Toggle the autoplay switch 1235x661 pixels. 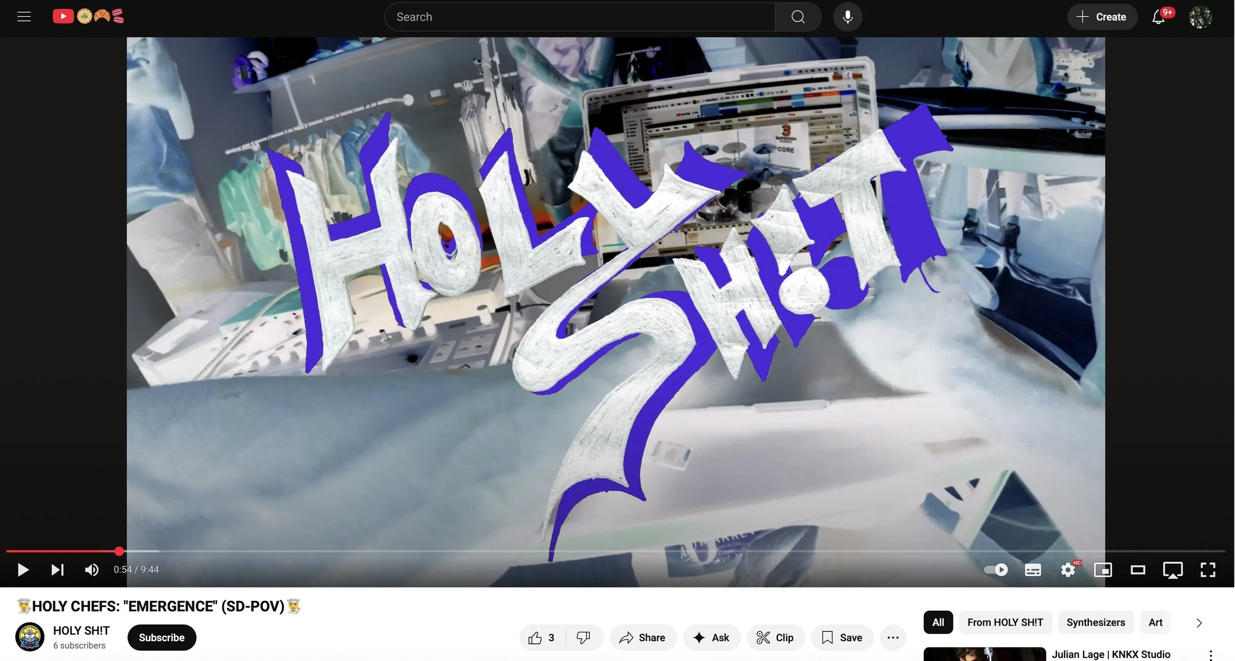[996, 570]
